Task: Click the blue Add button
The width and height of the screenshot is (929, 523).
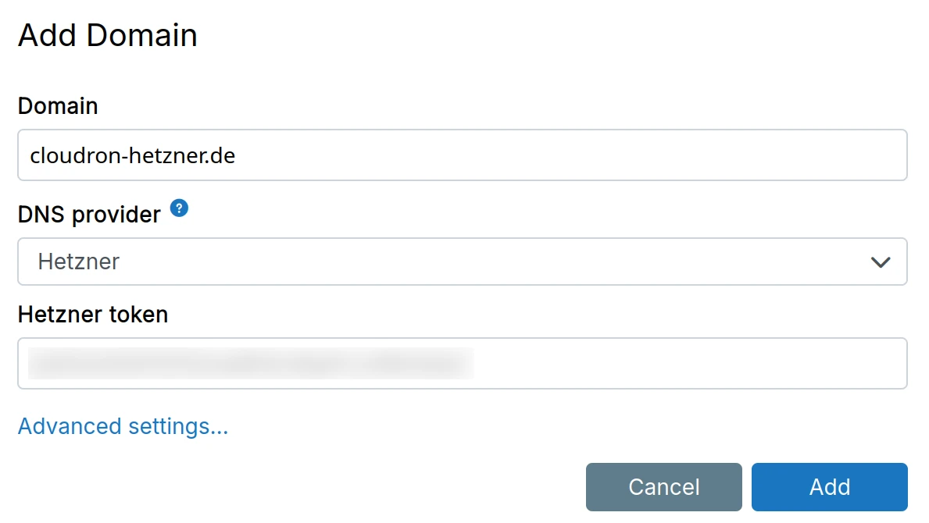Action: click(829, 487)
